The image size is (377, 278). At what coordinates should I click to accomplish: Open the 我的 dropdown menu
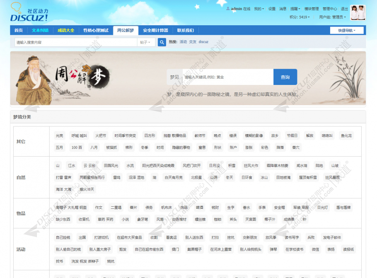coord(259,9)
